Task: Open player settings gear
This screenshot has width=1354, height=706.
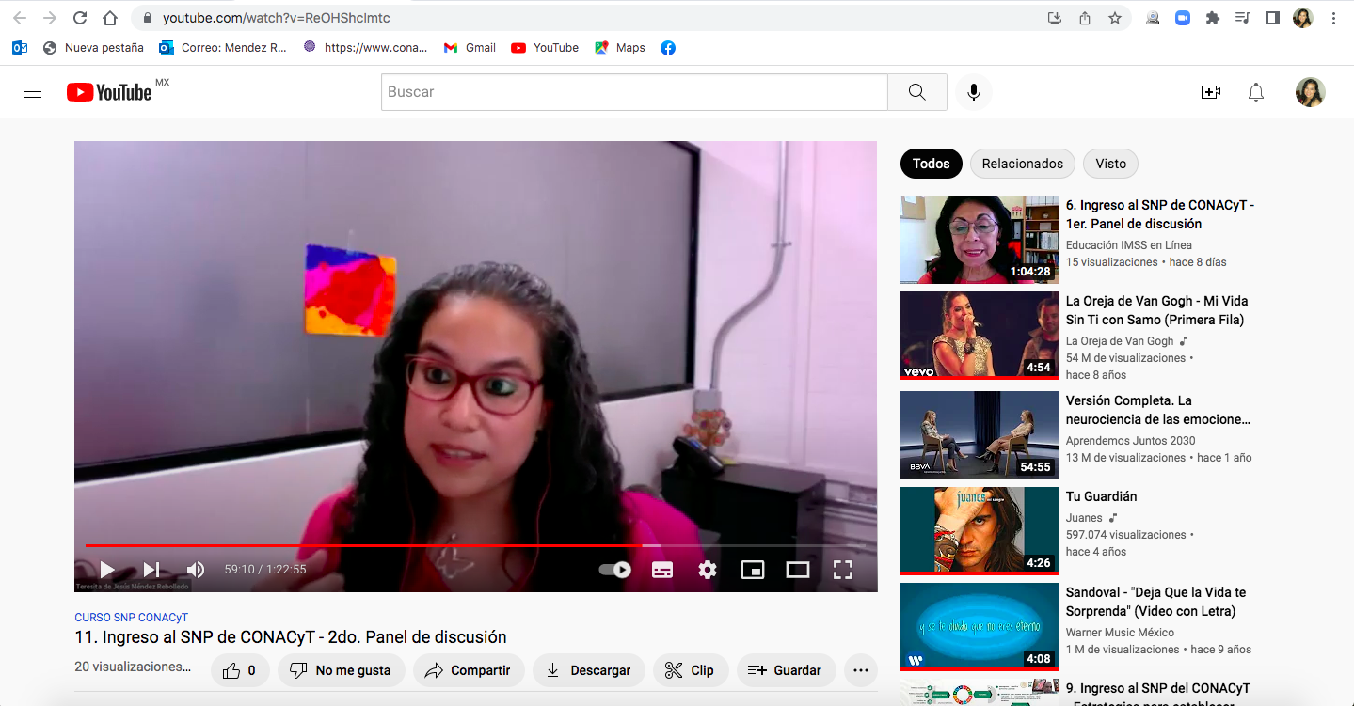Action: (708, 570)
